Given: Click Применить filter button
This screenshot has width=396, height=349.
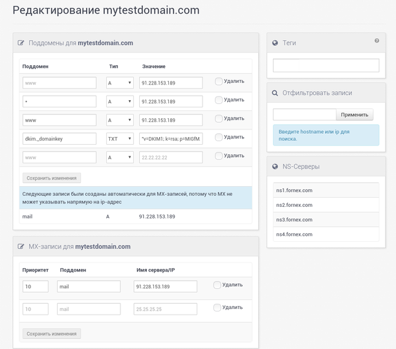Looking at the screenshot, I should pos(355,115).
